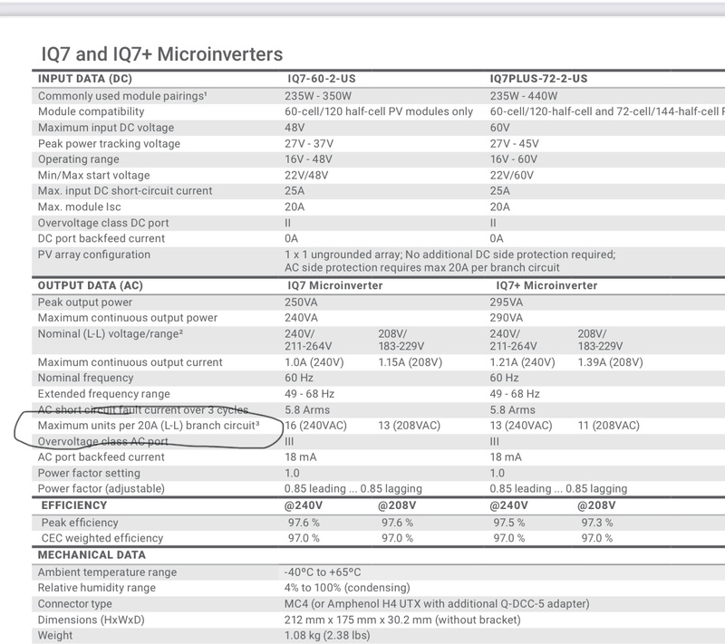
Task: Select 'Peak power tracking voltage' label
Action: point(109,144)
